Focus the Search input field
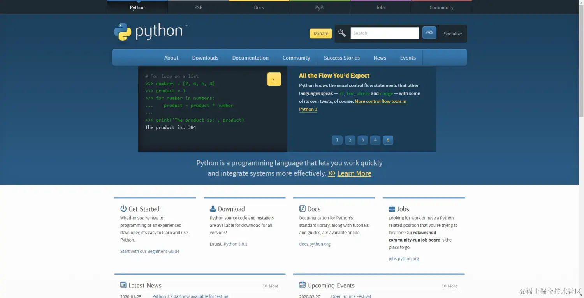Screen dimensions: 584x298 tap(385, 33)
